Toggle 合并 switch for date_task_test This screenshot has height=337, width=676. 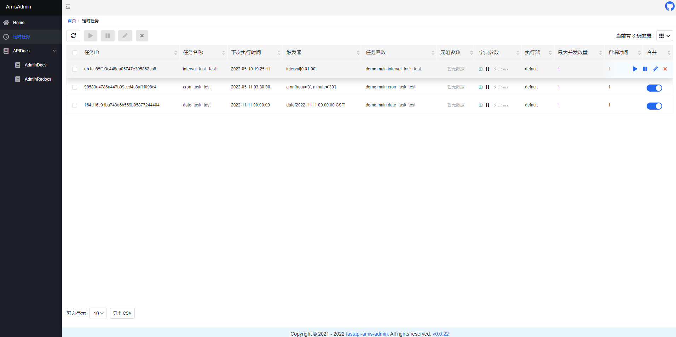point(654,106)
